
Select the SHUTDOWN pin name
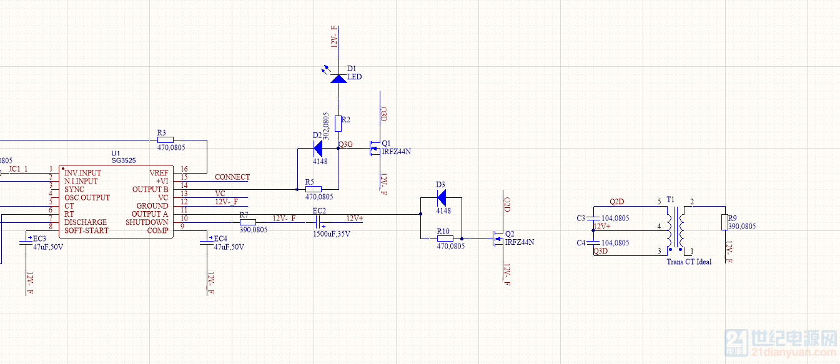pos(147,222)
